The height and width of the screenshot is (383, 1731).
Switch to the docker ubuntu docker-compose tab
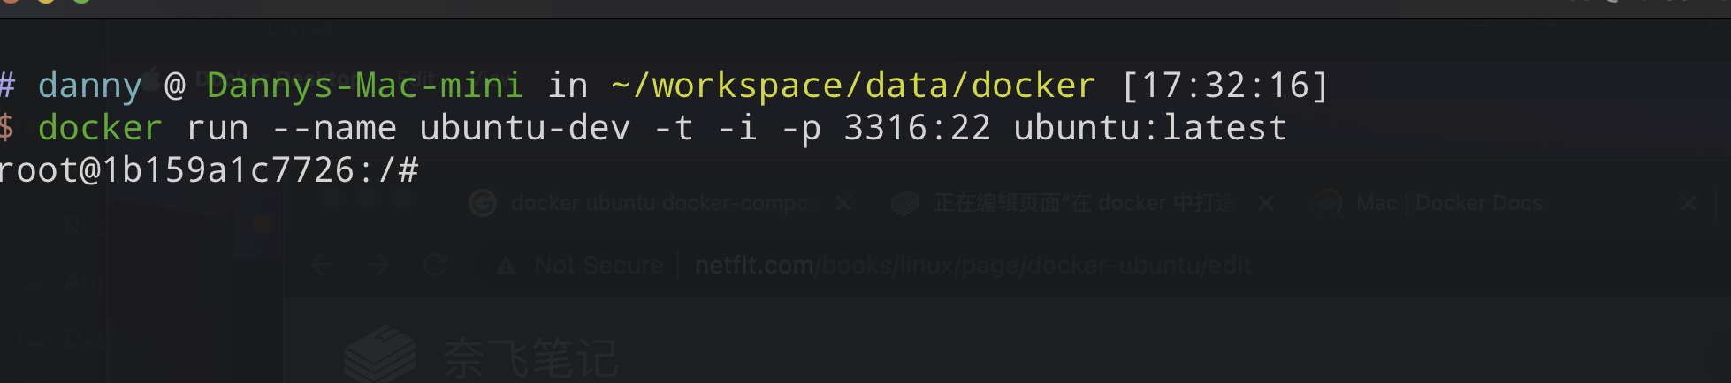(x=659, y=204)
